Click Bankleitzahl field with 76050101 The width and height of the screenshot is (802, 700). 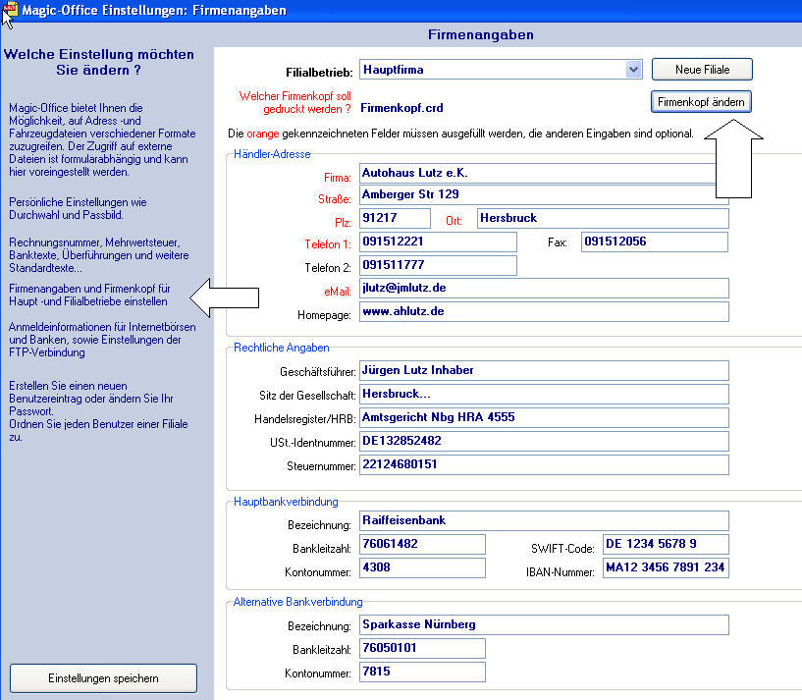(x=422, y=648)
